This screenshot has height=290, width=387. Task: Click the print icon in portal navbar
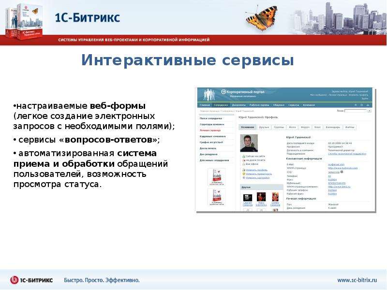[x=361, y=105]
